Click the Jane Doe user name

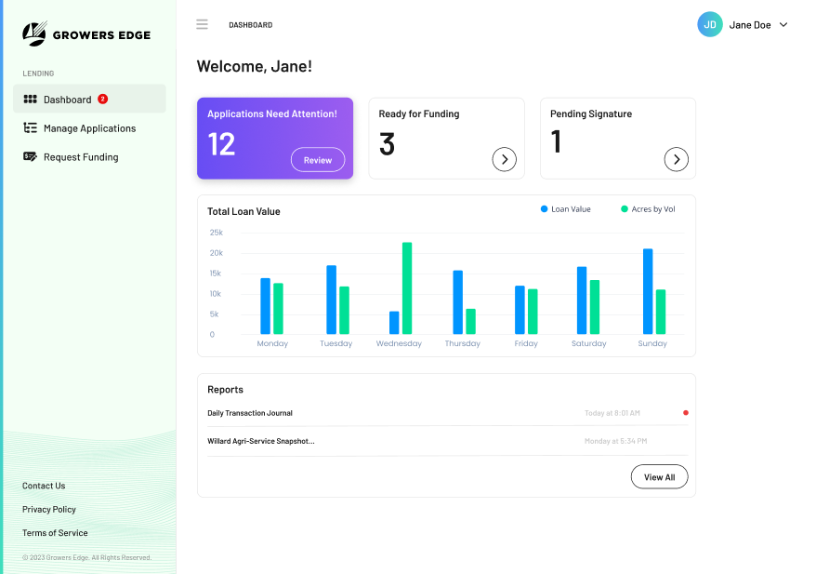pos(750,25)
